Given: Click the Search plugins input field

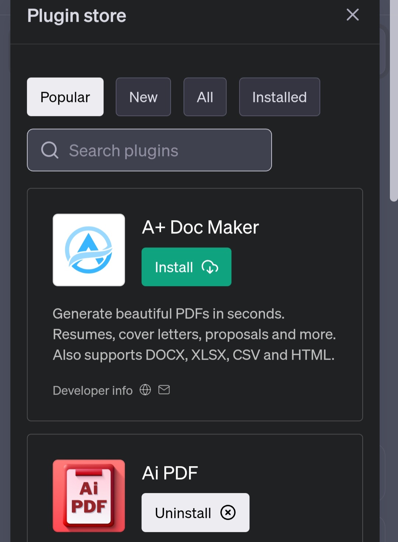Looking at the screenshot, I should pos(149,150).
